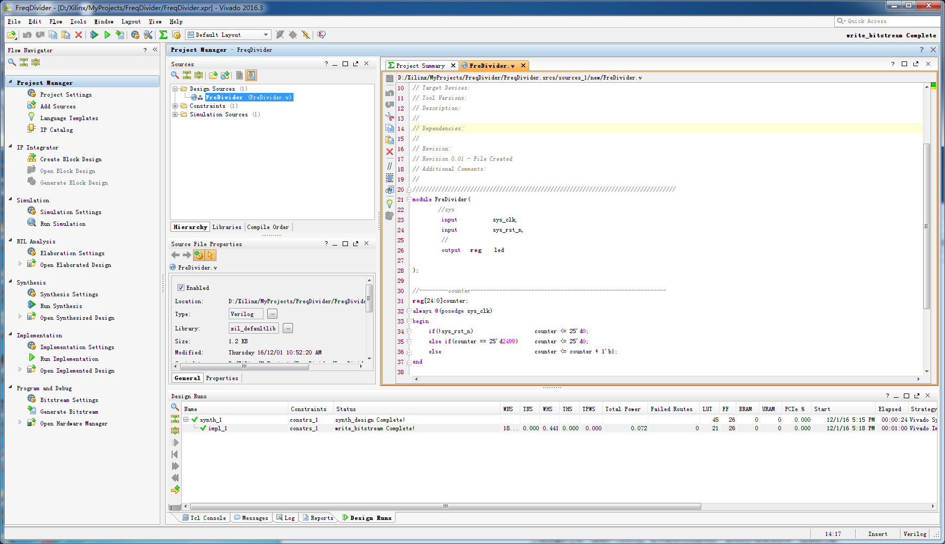Toggle the selection arrow button in Source File Properties
945x544 pixels.
pos(211,255)
